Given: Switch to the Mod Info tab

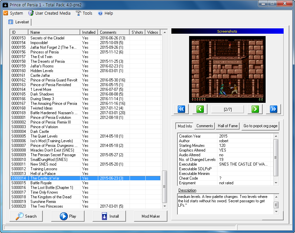Looking at the screenshot, I should tap(185, 126).
